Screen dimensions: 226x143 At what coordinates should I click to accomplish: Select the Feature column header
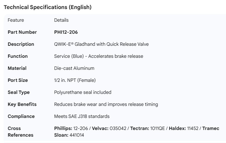16,20
